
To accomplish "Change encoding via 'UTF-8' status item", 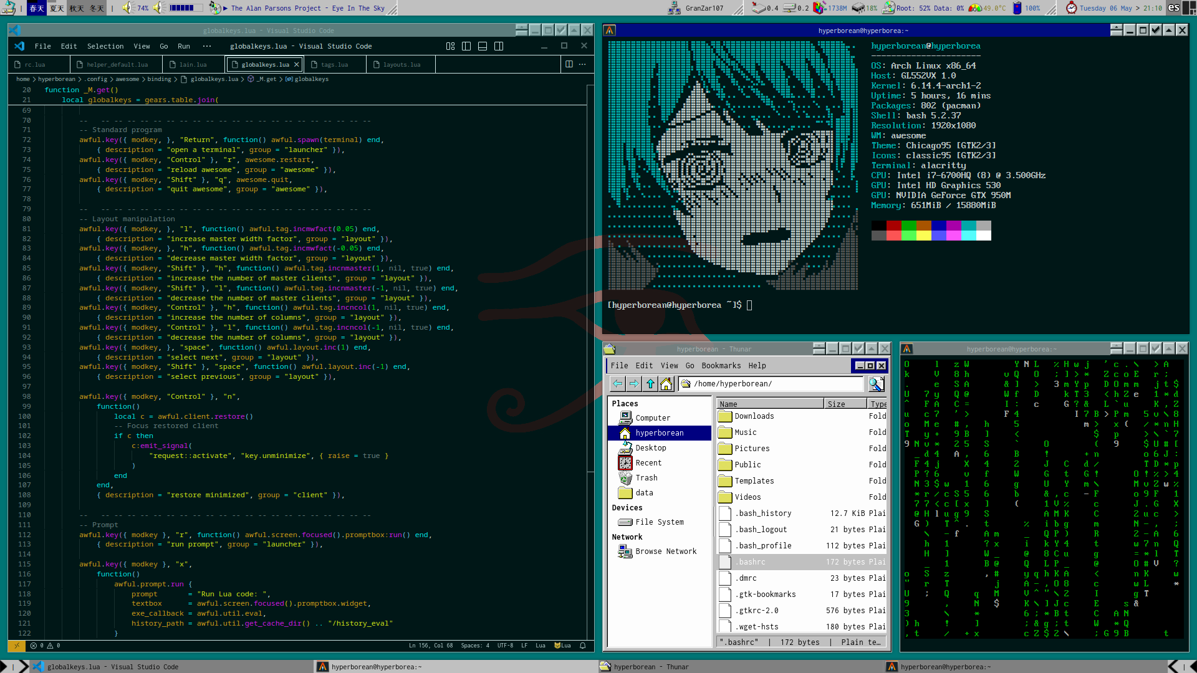I will (x=506, y=646).
